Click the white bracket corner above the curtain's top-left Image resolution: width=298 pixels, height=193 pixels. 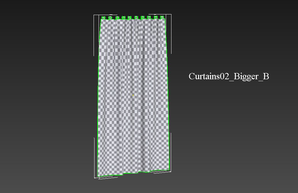click(94, 15)
